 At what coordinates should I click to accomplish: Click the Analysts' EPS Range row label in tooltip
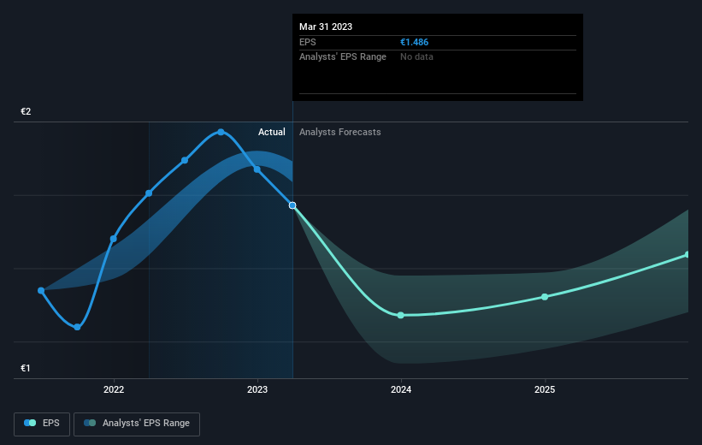343,57
